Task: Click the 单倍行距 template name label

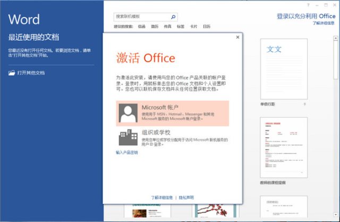Action: point(268,104)
